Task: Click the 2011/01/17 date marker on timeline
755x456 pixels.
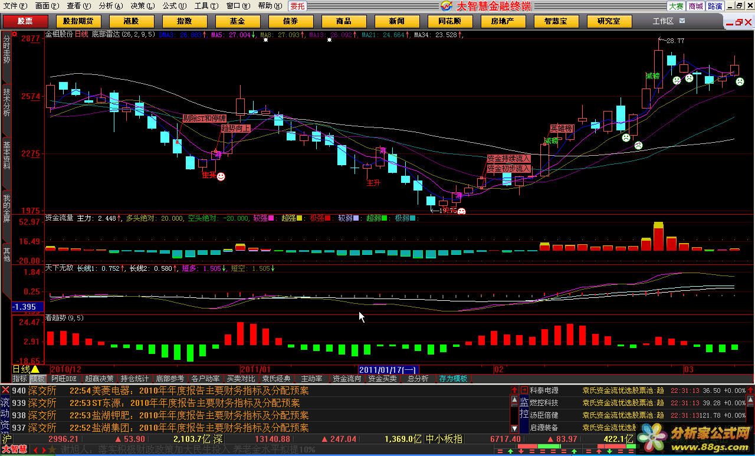Action: click(x=388, y=370)
